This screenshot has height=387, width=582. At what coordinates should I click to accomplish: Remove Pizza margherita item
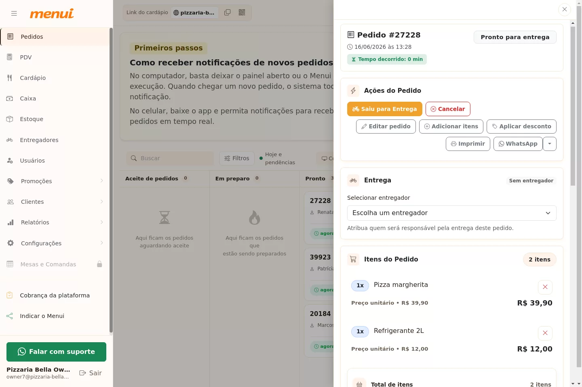point(545,287)
